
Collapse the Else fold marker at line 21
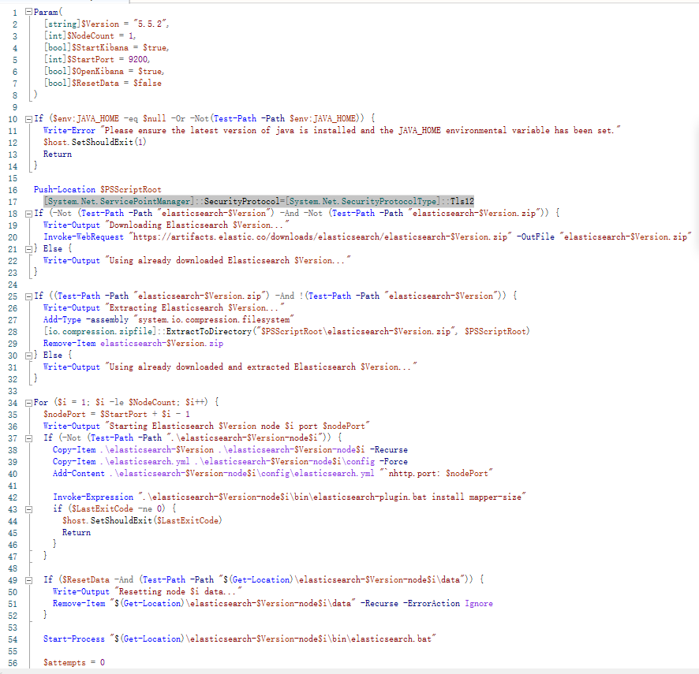tap(28, 249)
